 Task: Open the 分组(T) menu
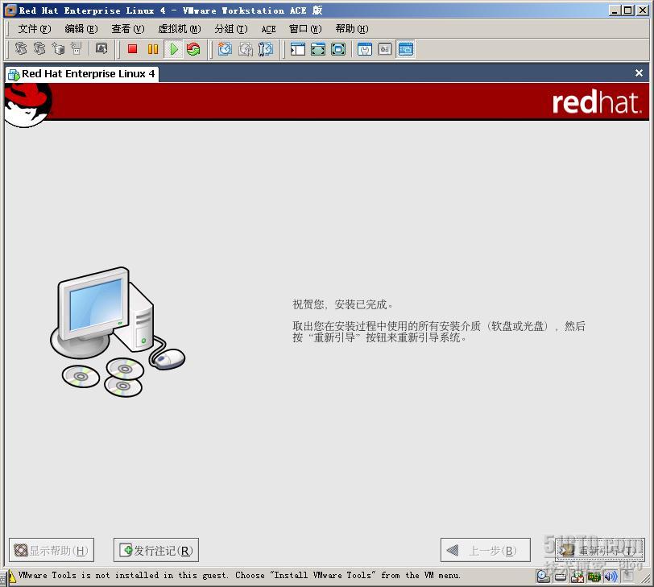(230, 29)
